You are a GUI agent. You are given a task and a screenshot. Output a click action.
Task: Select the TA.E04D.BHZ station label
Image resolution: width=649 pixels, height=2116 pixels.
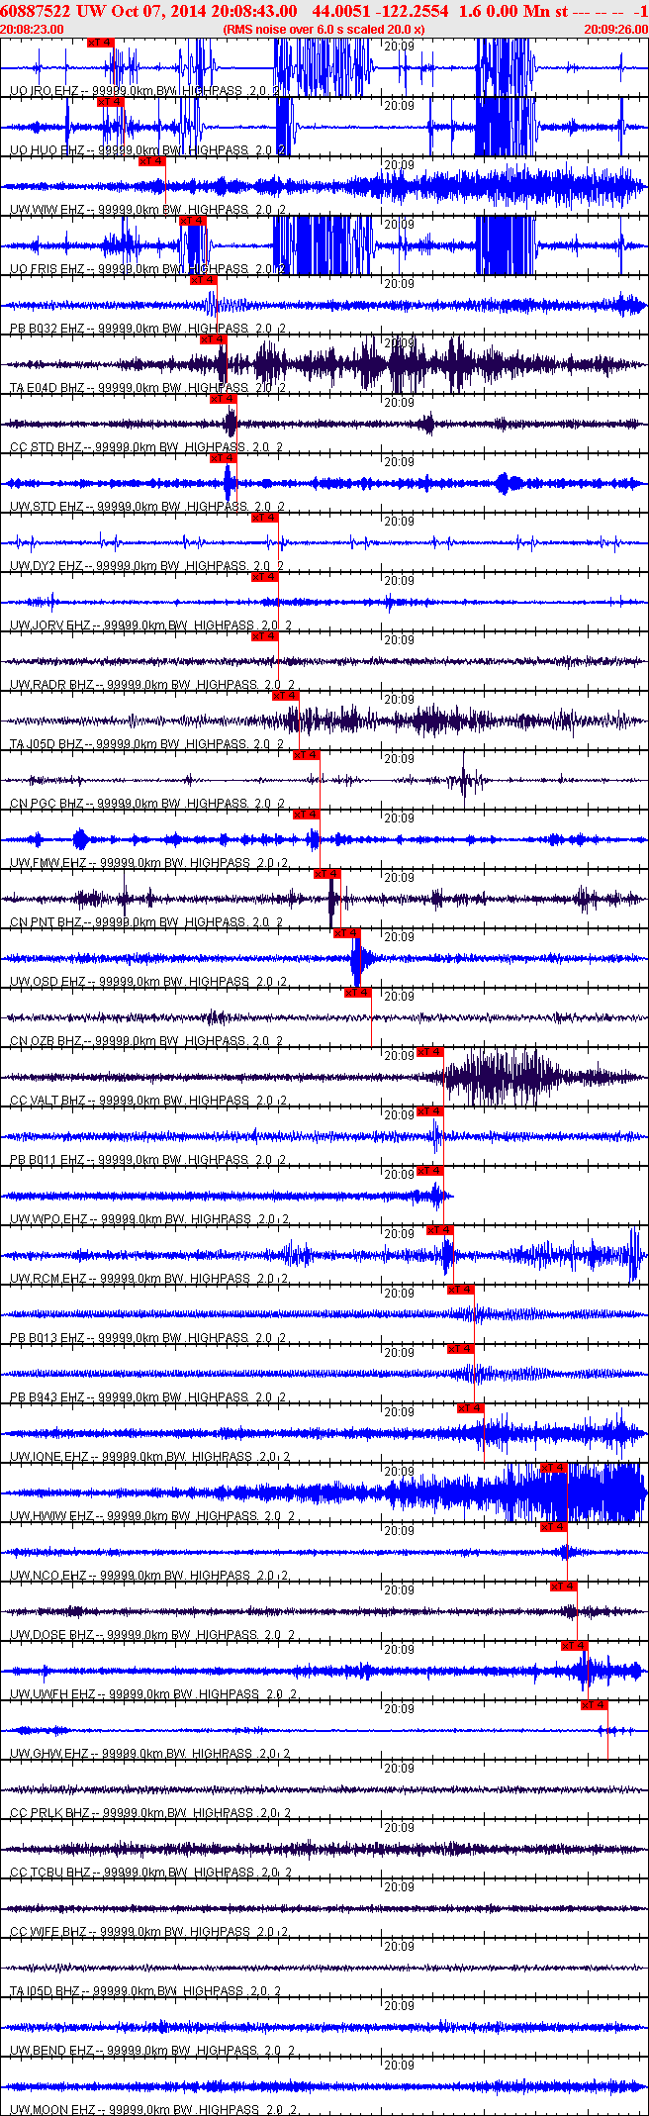point(147,388)
